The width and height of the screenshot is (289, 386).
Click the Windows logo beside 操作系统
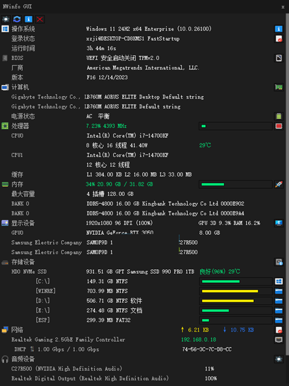tap(5, 29)
